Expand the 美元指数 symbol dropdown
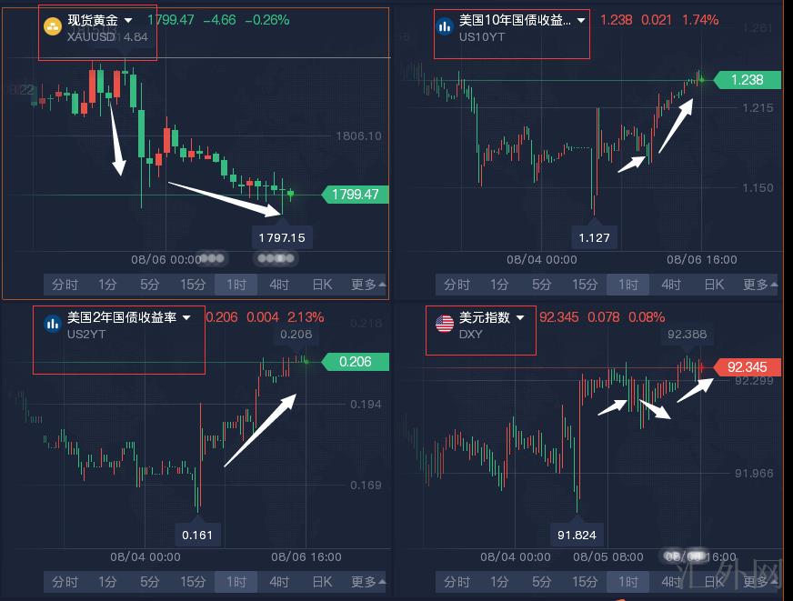 (520, 317)
